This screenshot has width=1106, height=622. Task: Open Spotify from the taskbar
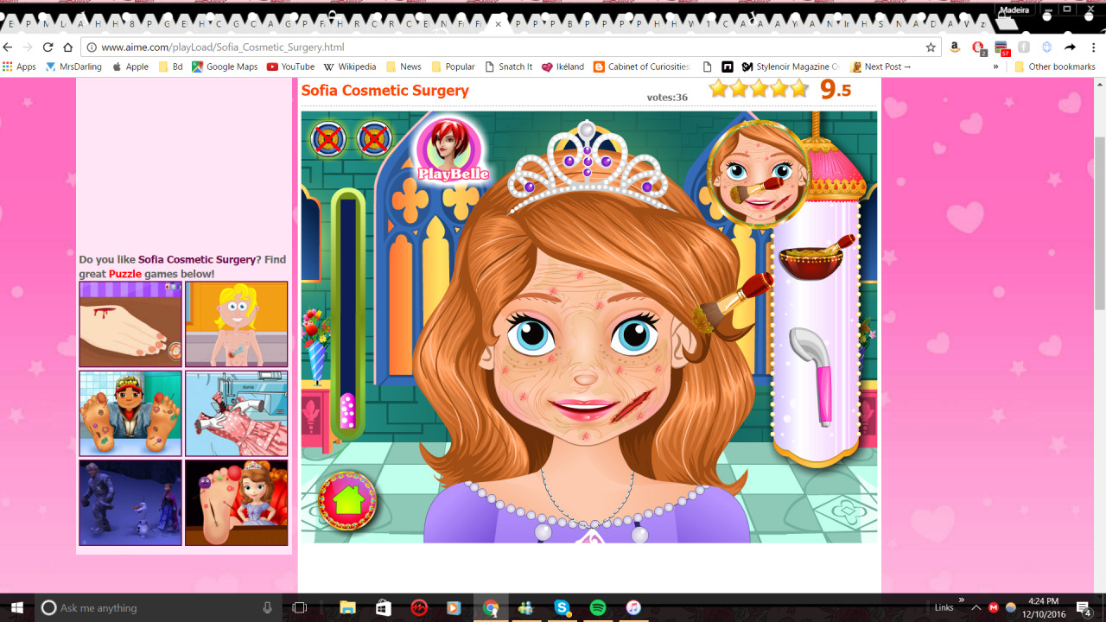(x=598, y=607)
